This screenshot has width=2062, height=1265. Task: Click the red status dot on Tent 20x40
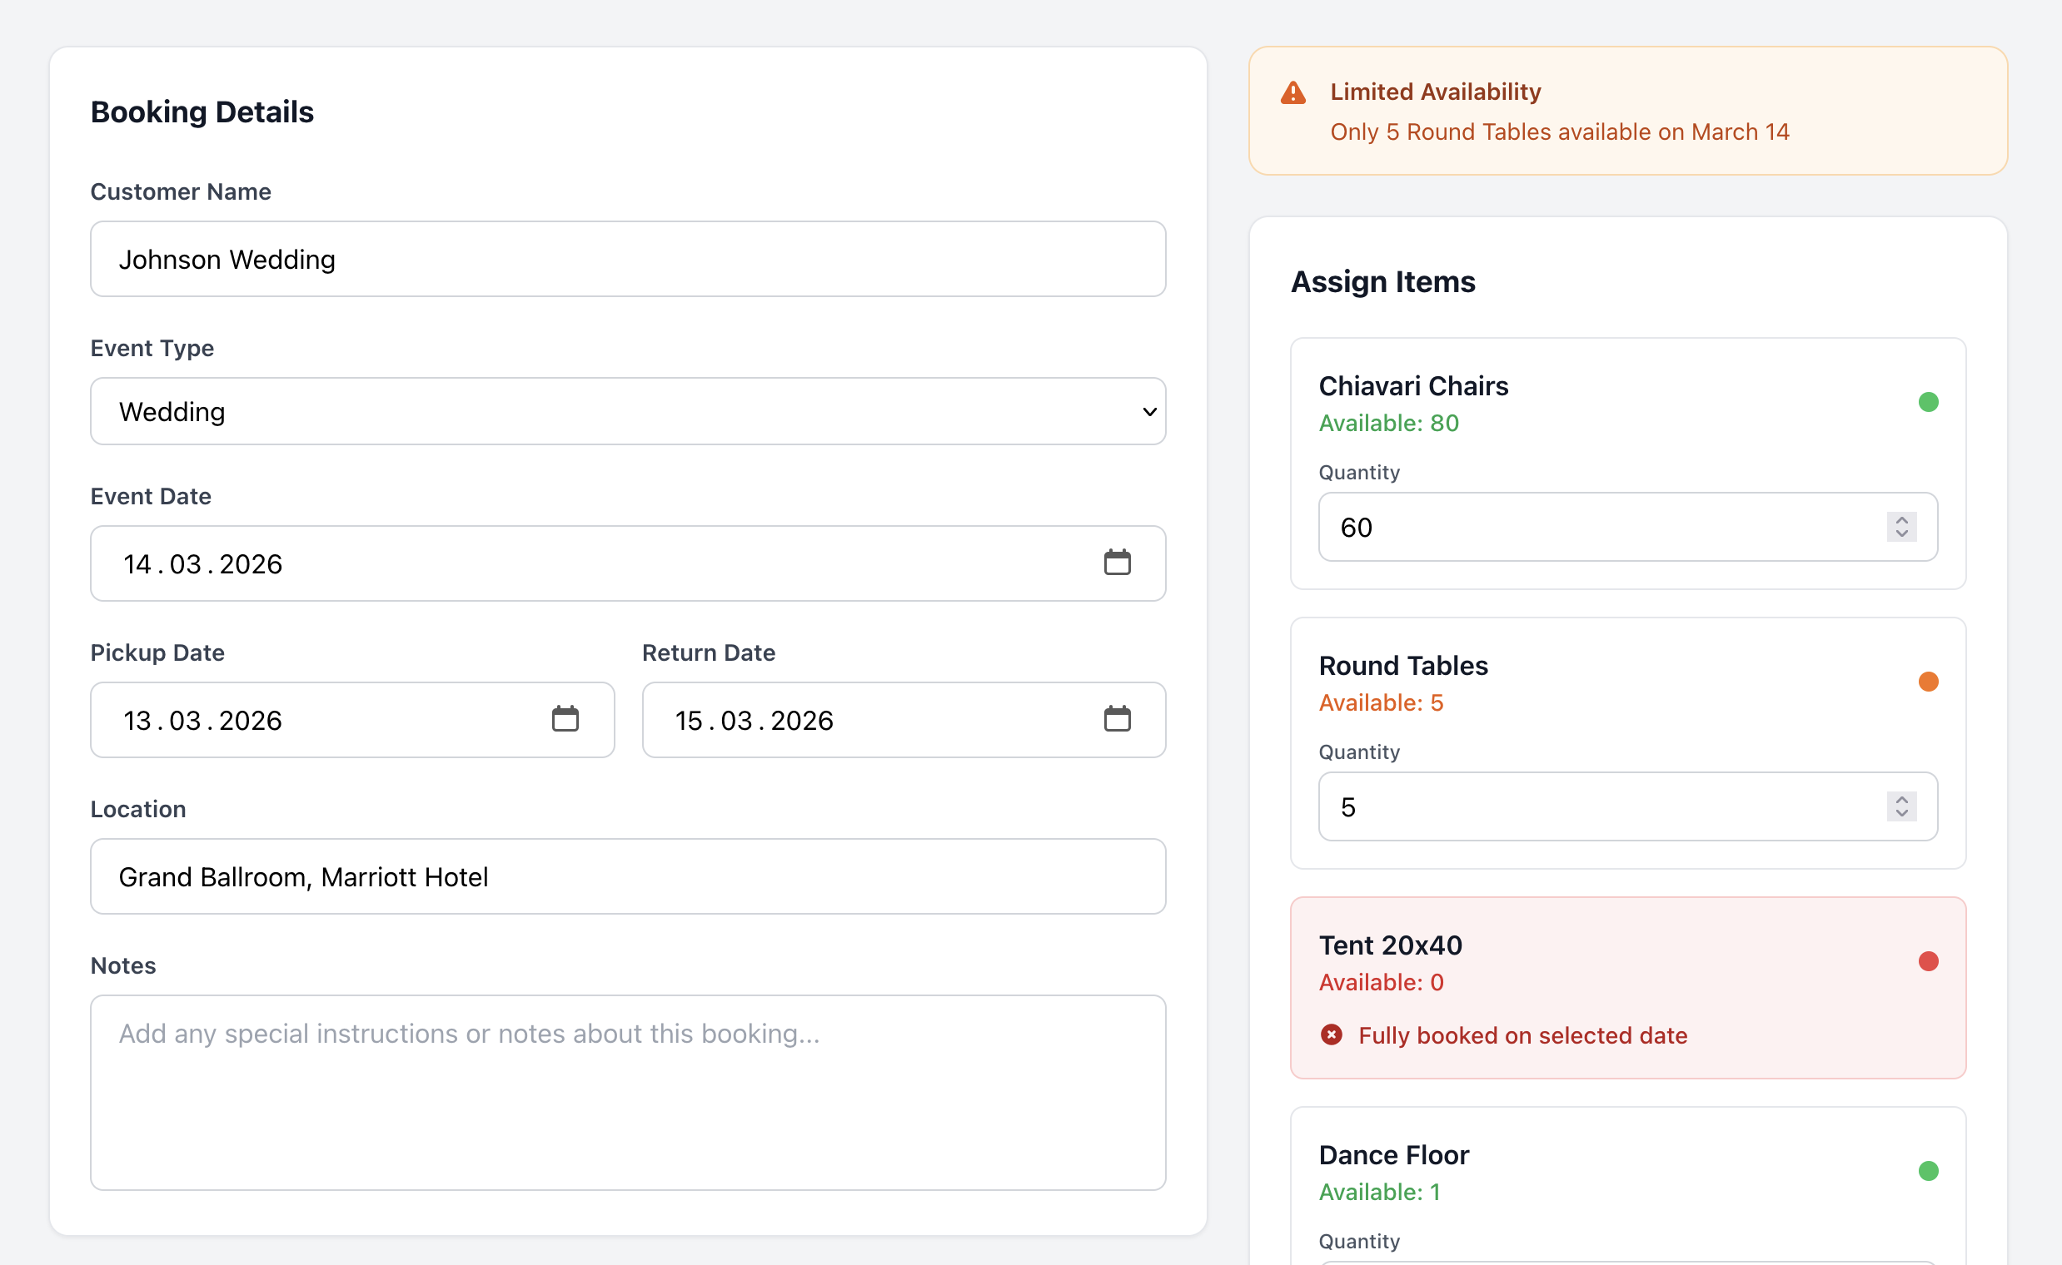(1930, 961)
